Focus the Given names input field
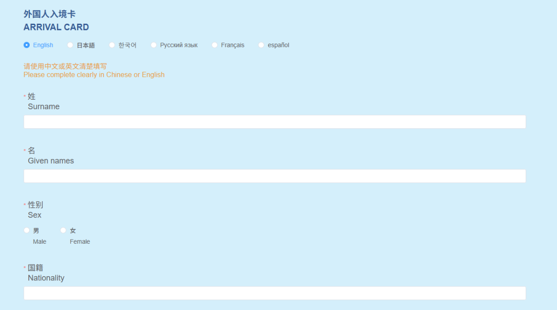Screen dimensions: 557x310 point(275,176)
